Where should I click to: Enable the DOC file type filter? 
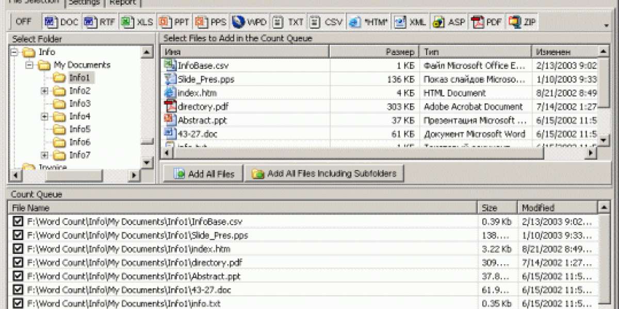point(61,22)
